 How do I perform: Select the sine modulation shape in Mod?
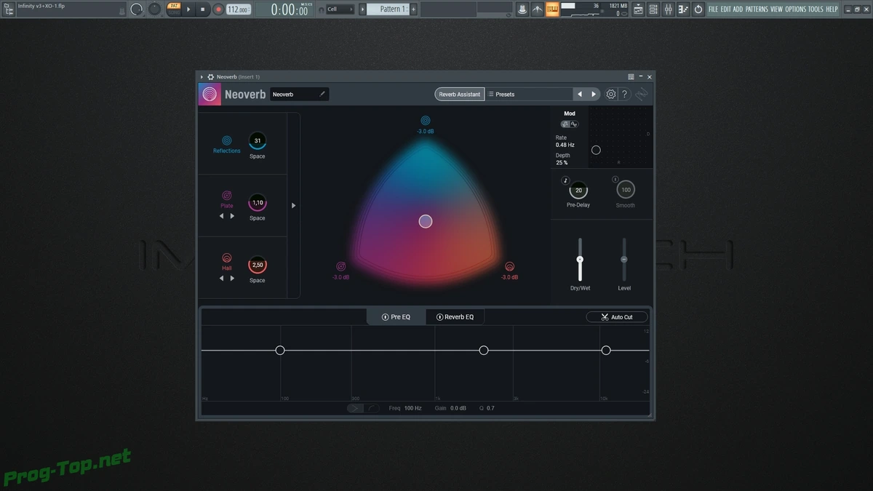click(574, 124)
